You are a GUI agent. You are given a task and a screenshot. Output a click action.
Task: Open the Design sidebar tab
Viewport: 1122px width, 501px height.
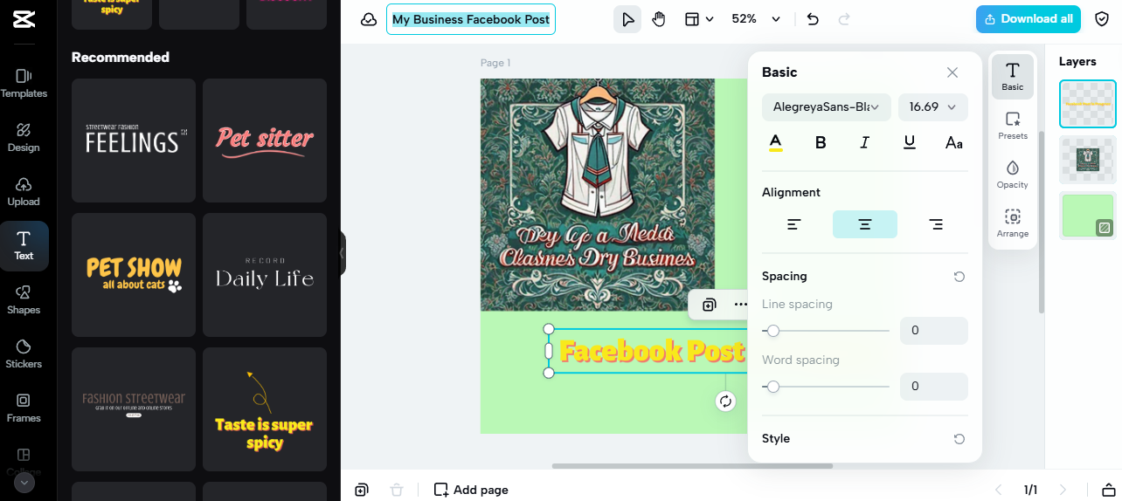(x=24, y=138)
